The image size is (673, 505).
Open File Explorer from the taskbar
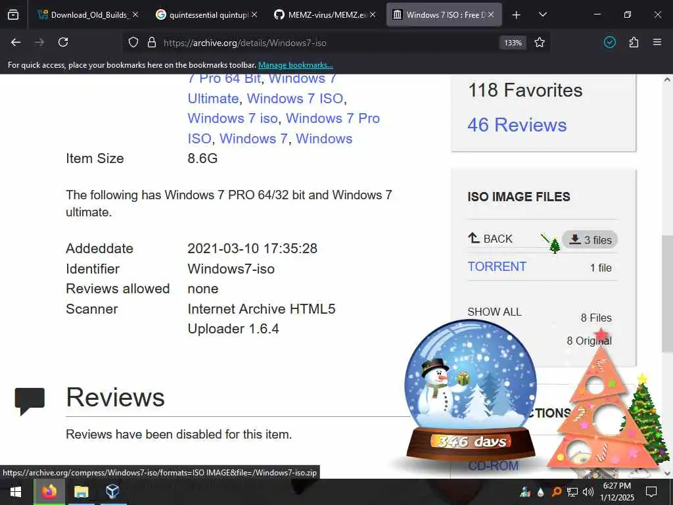(x=81, y=492)
